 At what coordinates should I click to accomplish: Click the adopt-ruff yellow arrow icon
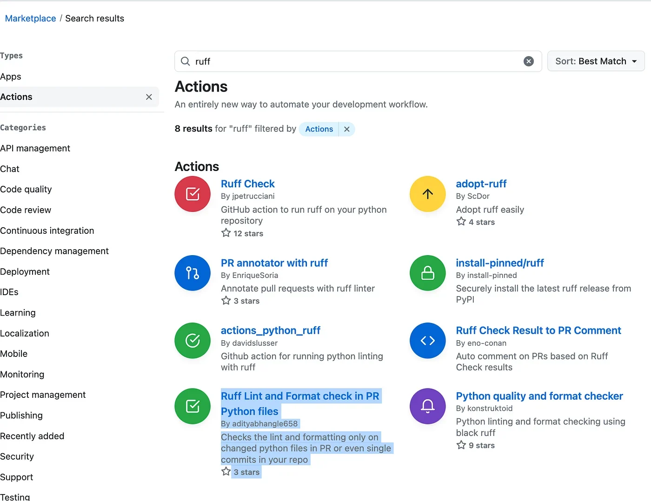428,194
